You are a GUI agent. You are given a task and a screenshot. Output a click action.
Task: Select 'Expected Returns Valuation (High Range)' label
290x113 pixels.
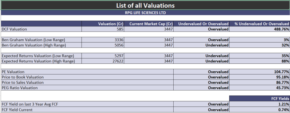click(x=41, y=61)
